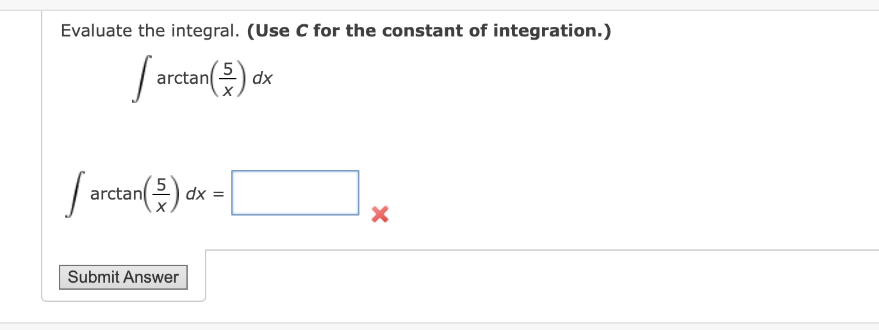
Task: Select the word arctan in top expression
Action: coord(183,79)
